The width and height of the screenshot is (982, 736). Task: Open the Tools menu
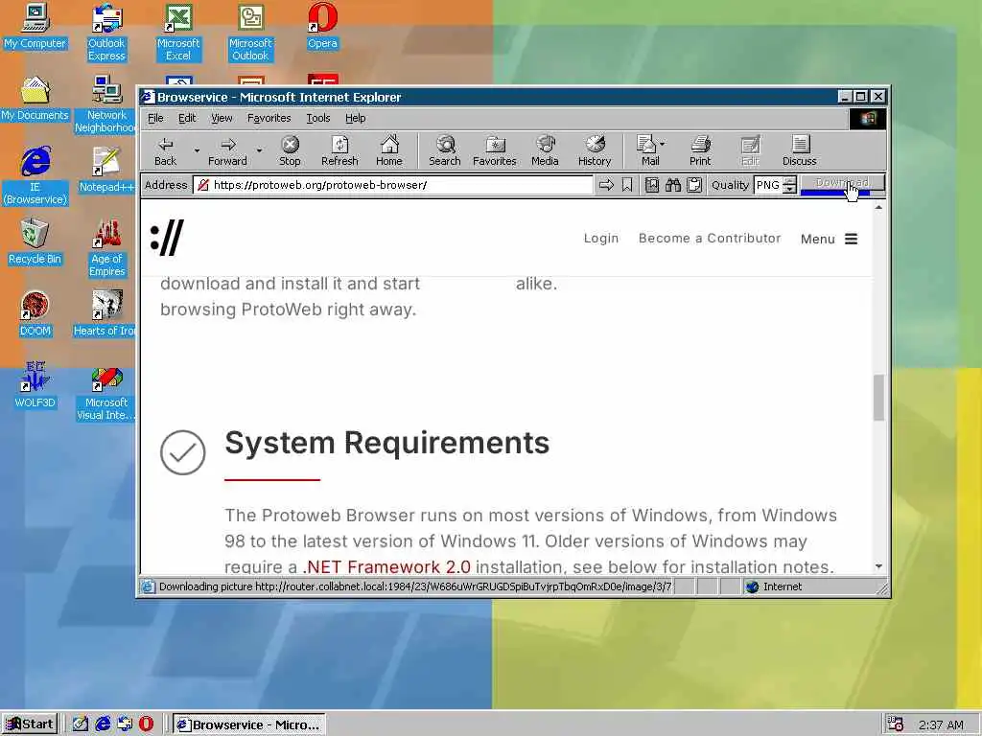point(318,118)
